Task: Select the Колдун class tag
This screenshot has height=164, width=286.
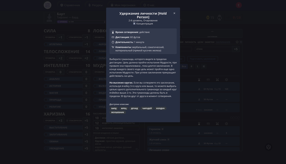Action: pos(160,109)
